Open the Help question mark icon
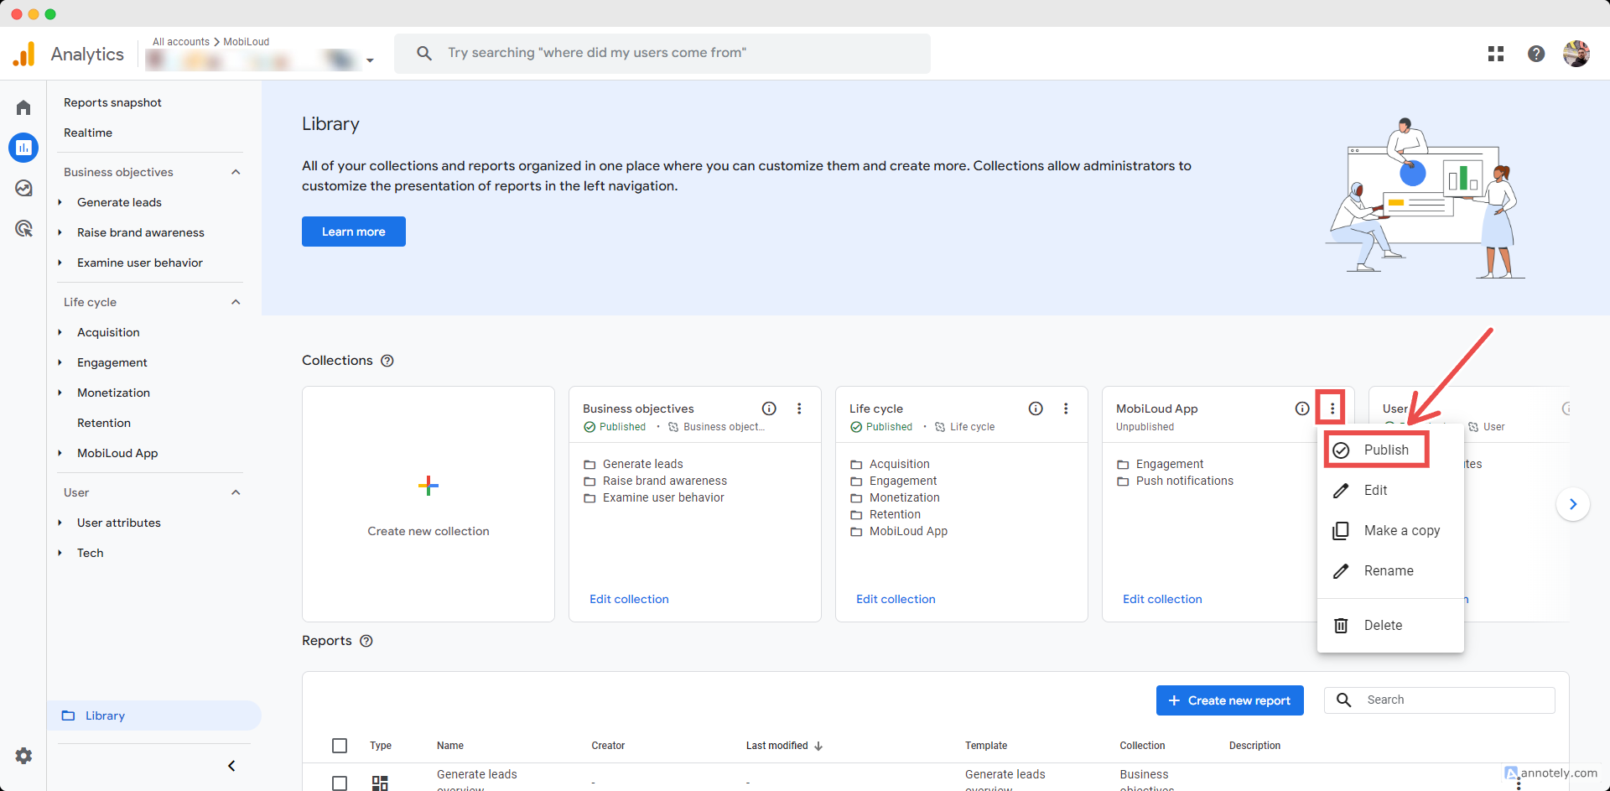Viewport: 1610px width, 791px height. pos(1536,54)
